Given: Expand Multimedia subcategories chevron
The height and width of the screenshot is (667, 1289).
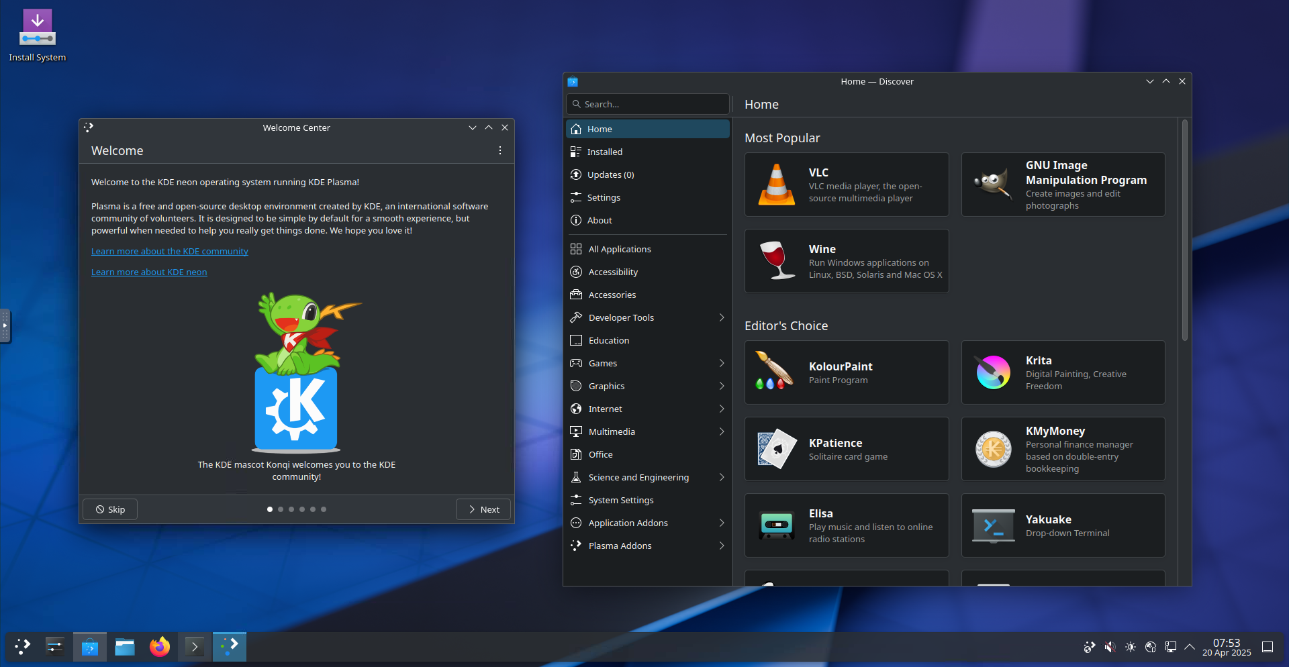Looking at the screenshot, I should point(722,431).
